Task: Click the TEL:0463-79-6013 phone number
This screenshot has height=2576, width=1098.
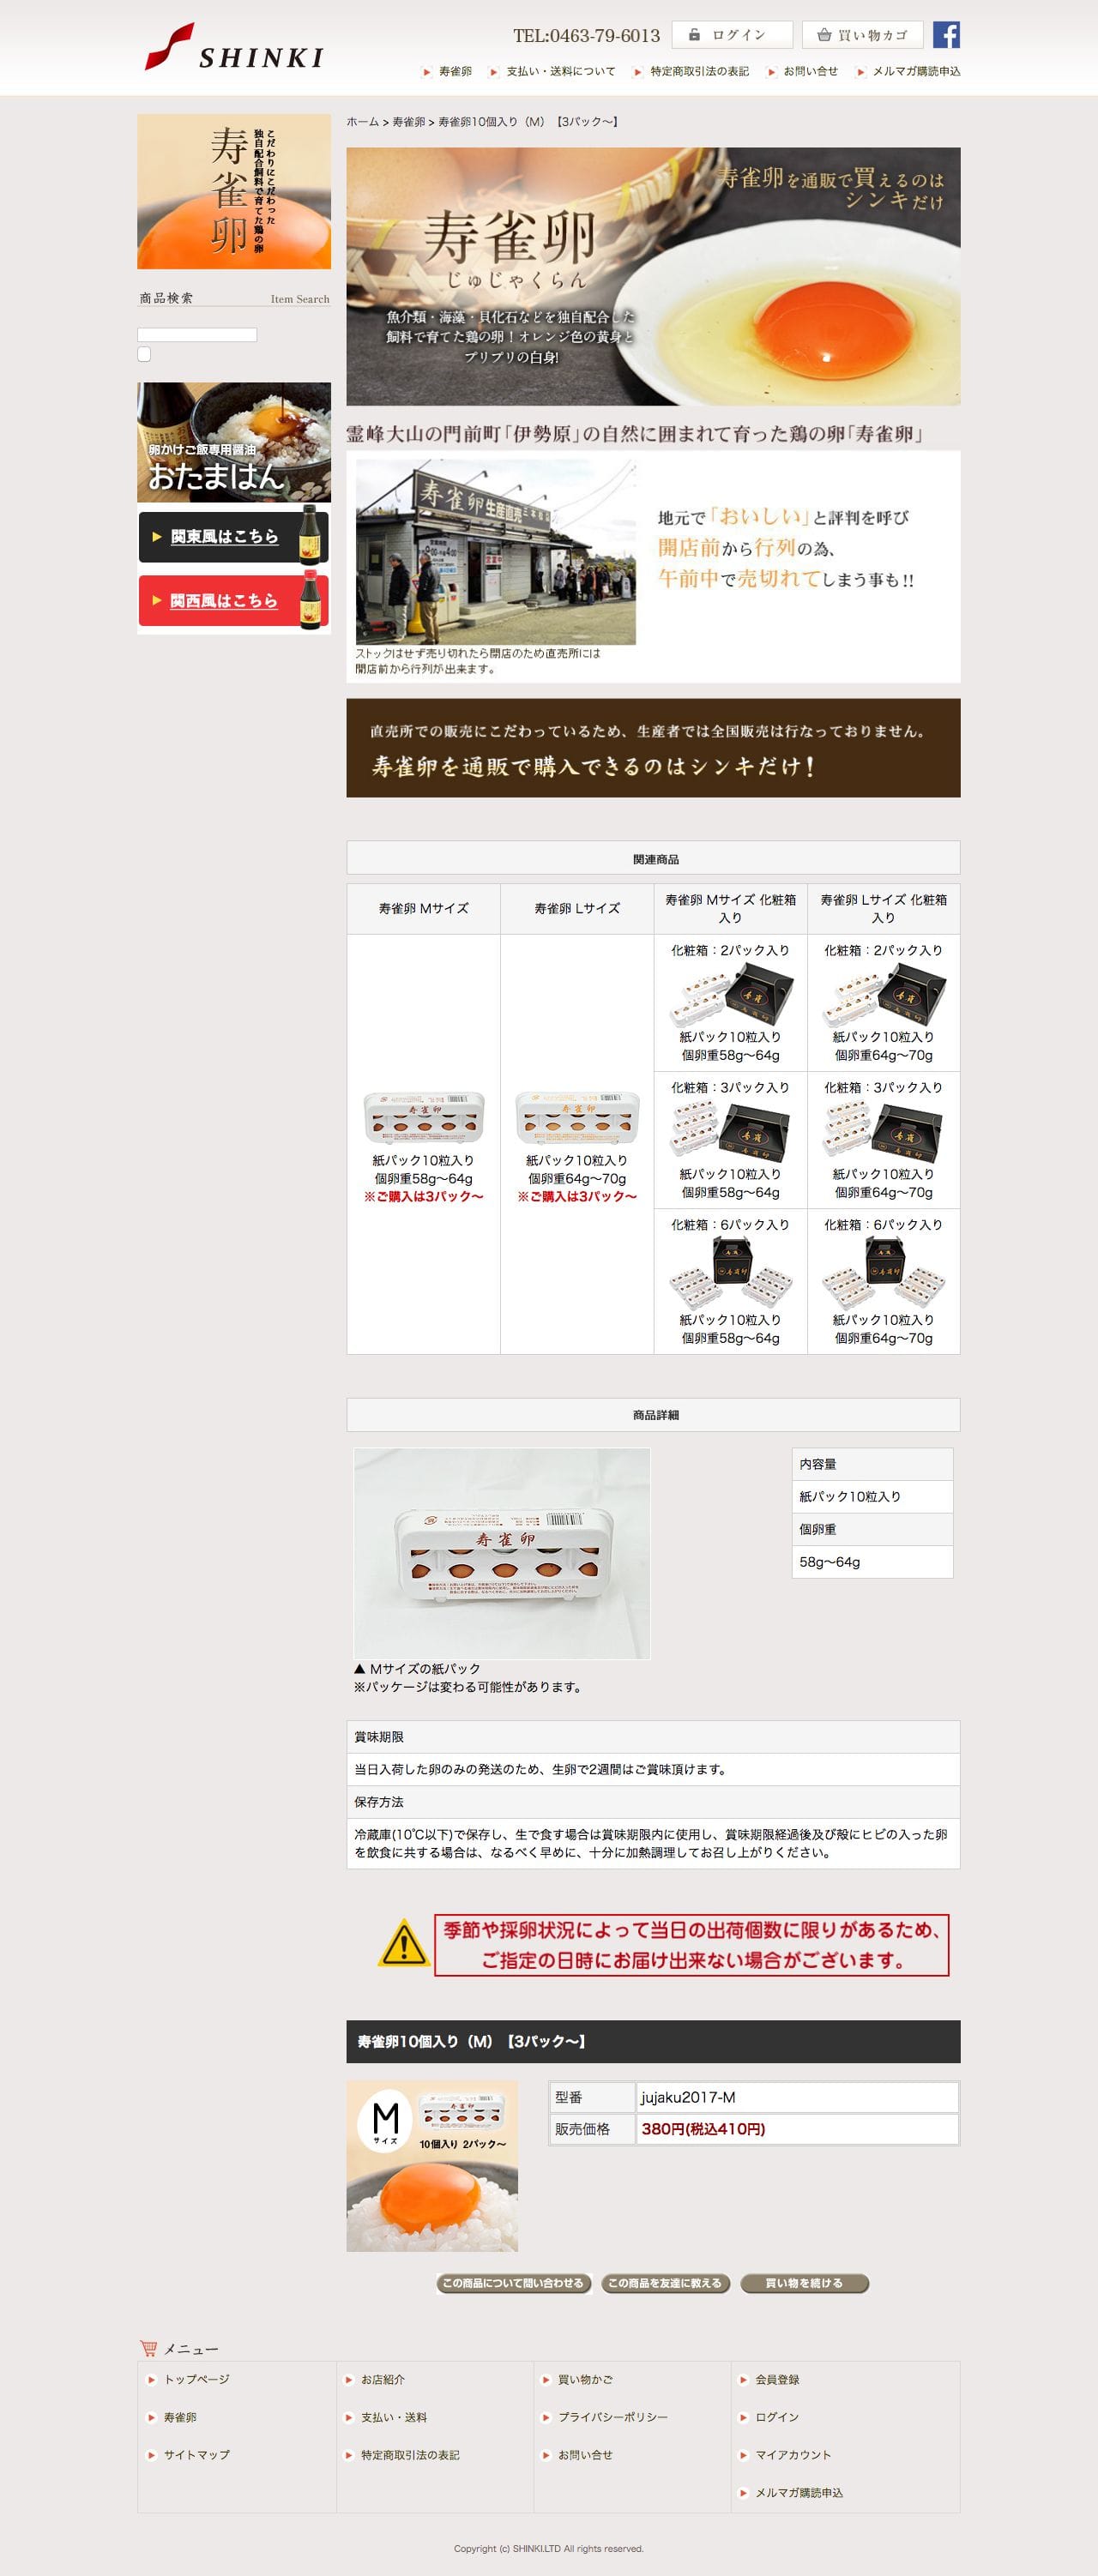Action: 586,36
